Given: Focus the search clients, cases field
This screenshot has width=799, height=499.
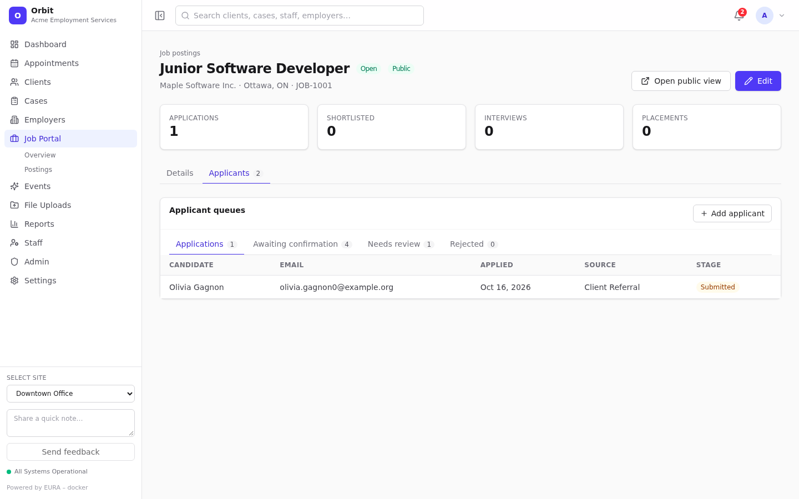Looking at the screenshot, I should click(300, 16).
